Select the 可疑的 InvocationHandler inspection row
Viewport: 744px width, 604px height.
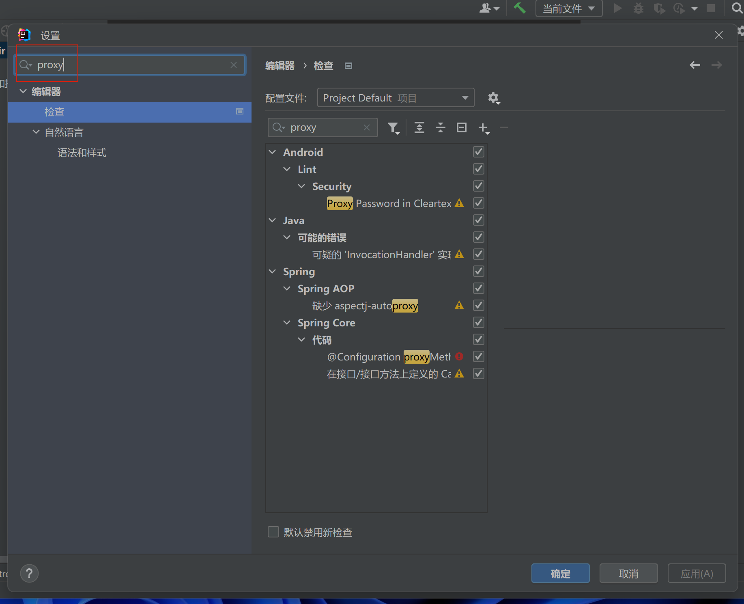click(381, 255)
